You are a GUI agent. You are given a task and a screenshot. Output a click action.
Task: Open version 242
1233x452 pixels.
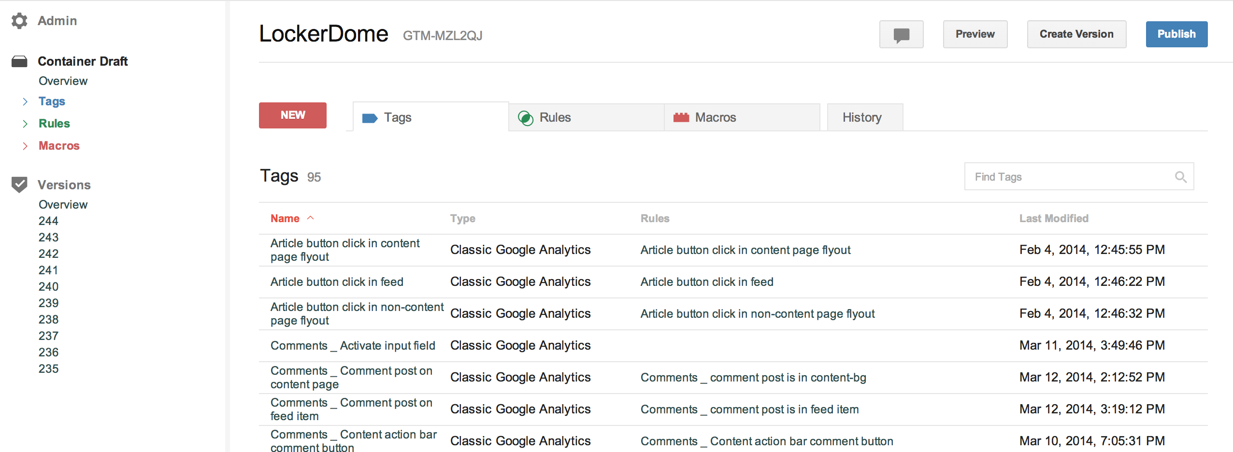[x=48, y=254]
